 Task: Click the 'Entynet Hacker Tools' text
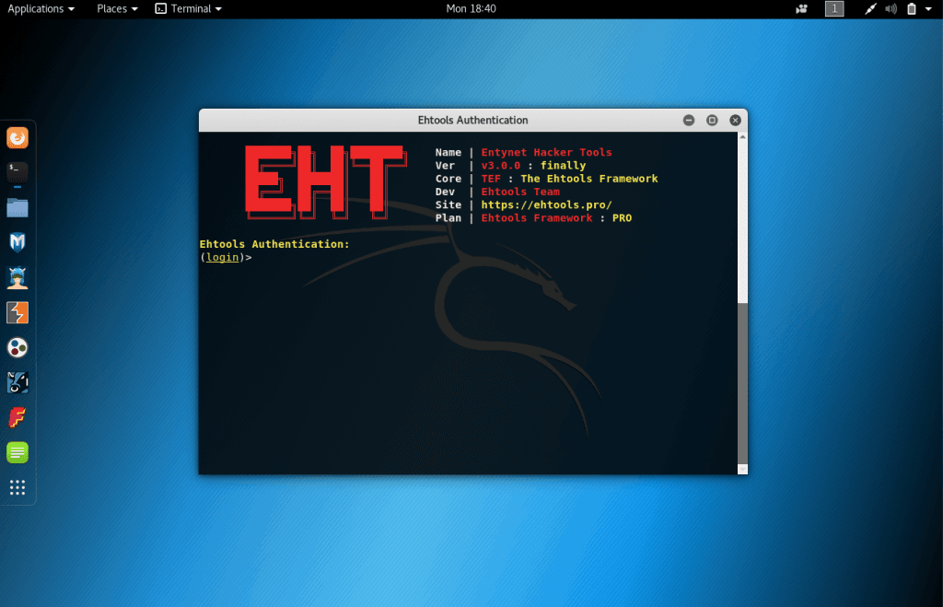coord(546,152)
